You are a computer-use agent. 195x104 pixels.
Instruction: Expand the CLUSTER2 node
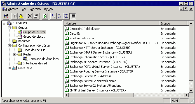[10, 68]
